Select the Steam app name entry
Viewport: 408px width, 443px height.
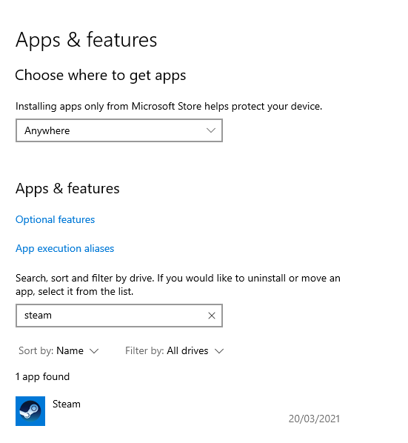point(67,404)
